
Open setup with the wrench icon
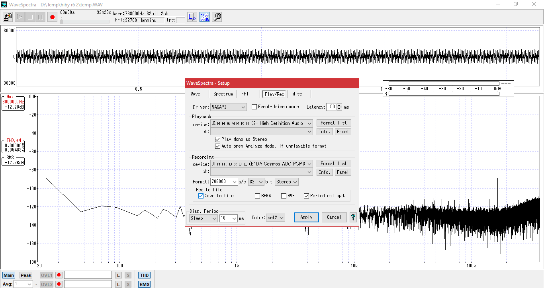[217, 17]
